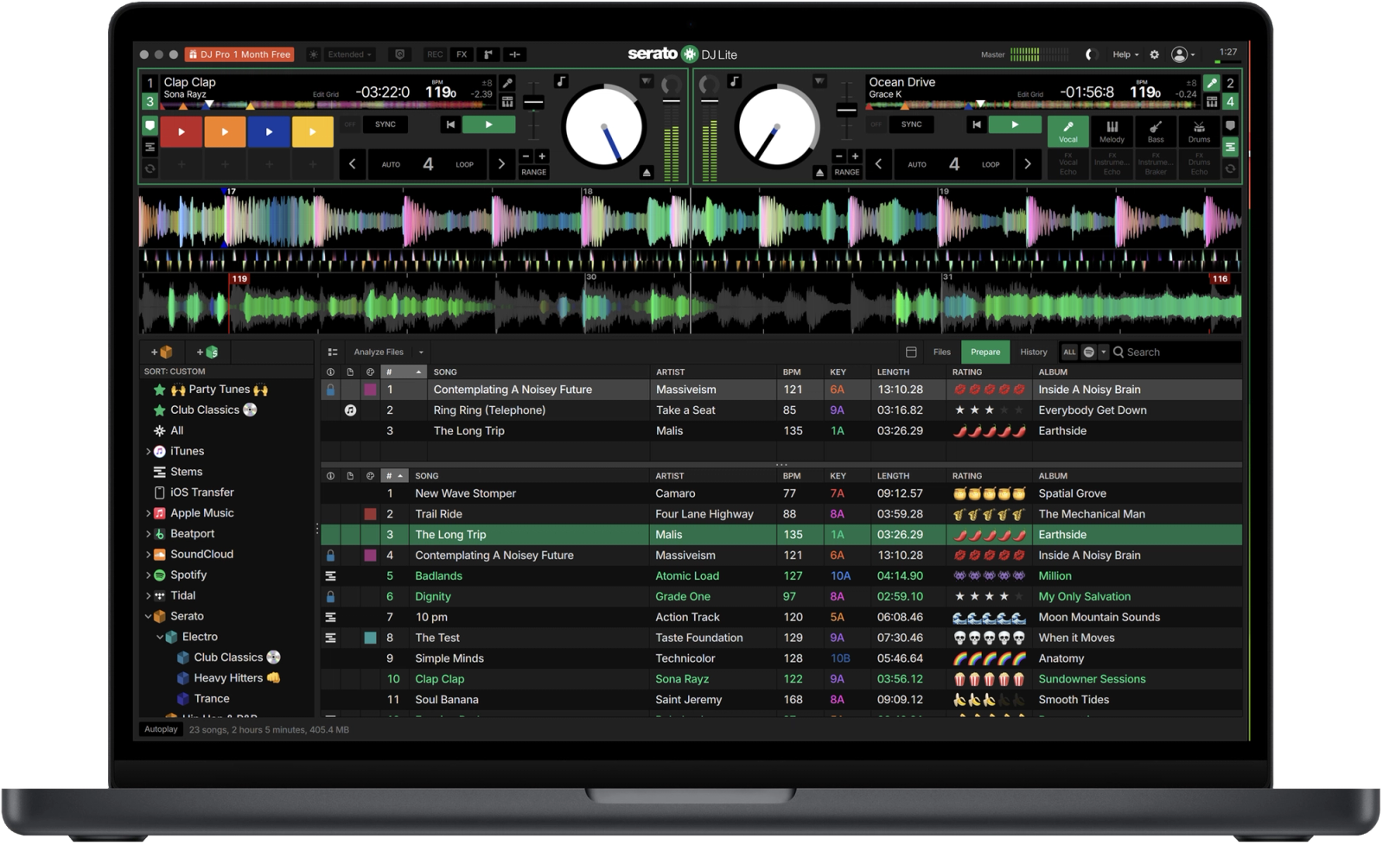This screenshot has width=1383, height=845.
Task: Click the library view toggle icon
Action: point(333,352)
